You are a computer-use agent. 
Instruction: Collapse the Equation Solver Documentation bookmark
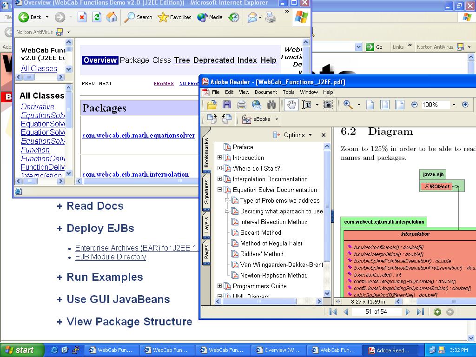220,190
